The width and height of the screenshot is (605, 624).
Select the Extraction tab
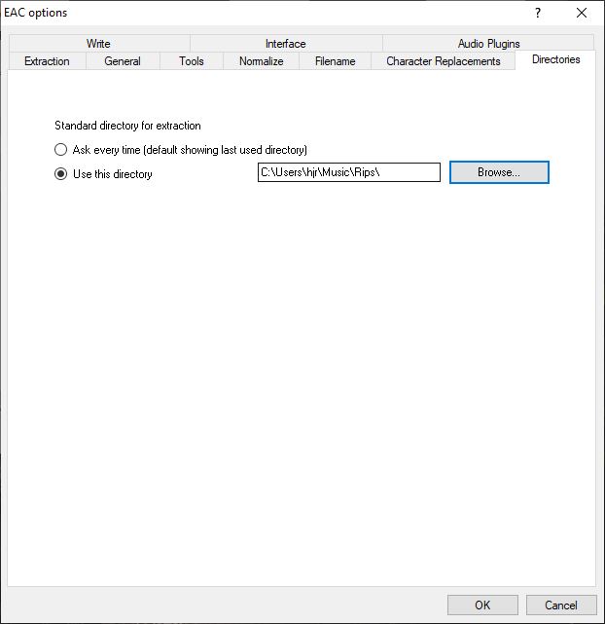click(47, 61)
